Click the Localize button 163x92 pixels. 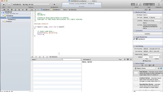(148, 34)
